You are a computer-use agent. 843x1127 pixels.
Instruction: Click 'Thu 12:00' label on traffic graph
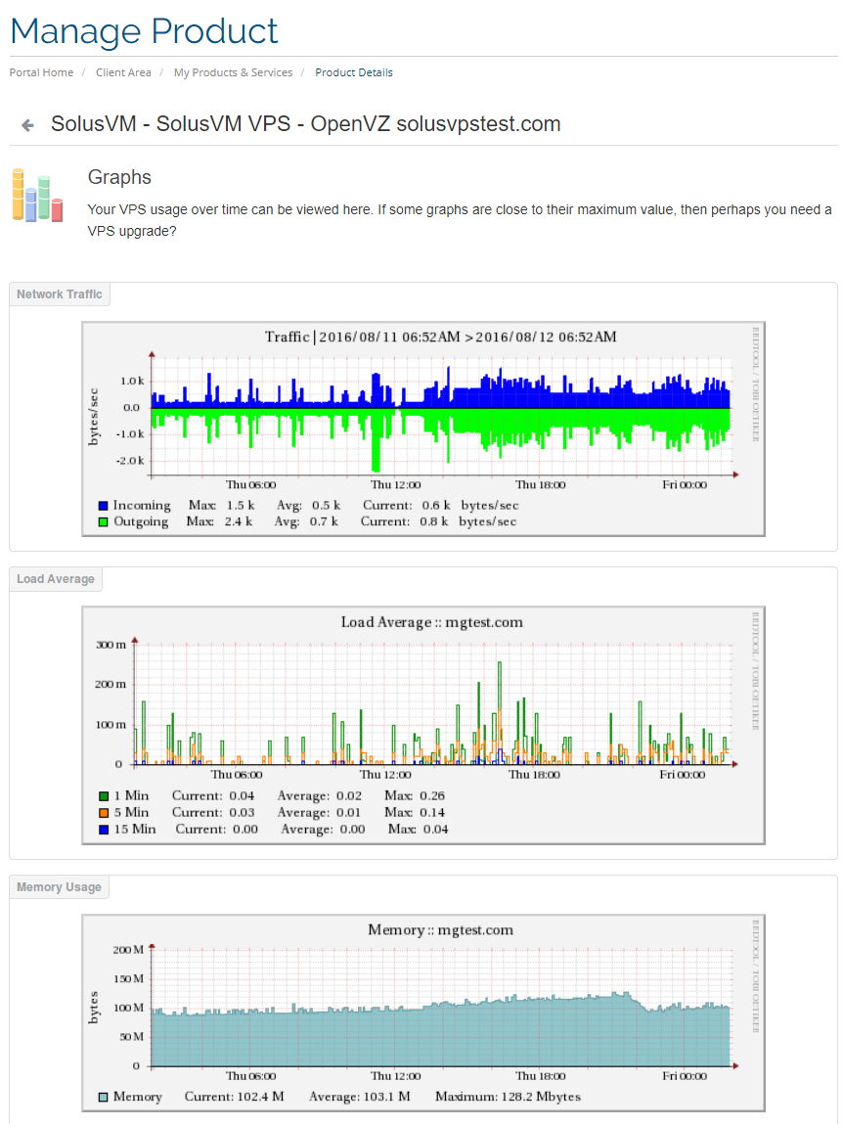[396, 485]
